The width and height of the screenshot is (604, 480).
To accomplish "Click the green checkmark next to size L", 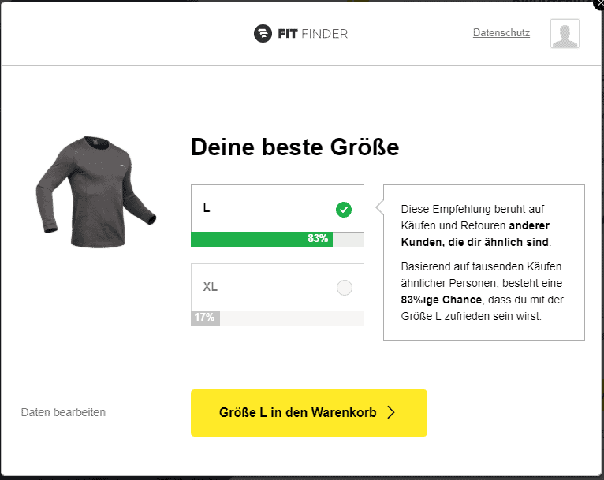I will coord(344,209).
